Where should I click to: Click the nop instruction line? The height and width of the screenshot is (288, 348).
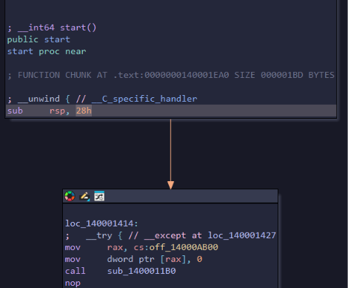73,283
